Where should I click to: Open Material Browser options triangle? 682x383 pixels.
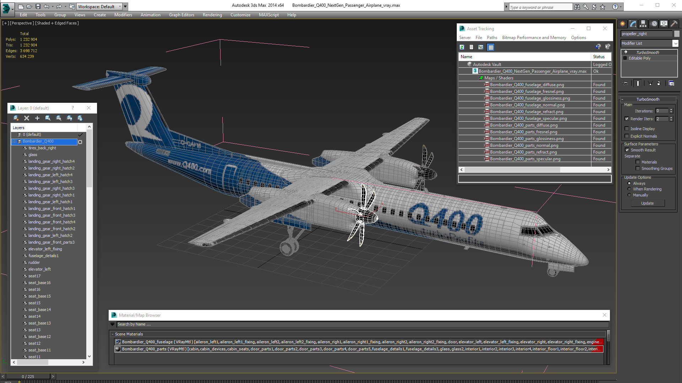click(112, 324)
